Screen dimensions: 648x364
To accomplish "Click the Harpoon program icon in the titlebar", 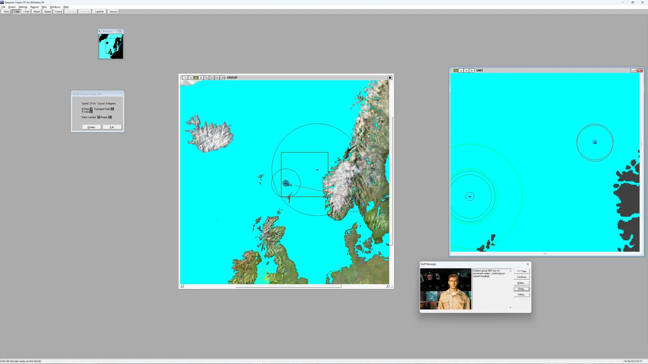I will [x=2, y=2].
